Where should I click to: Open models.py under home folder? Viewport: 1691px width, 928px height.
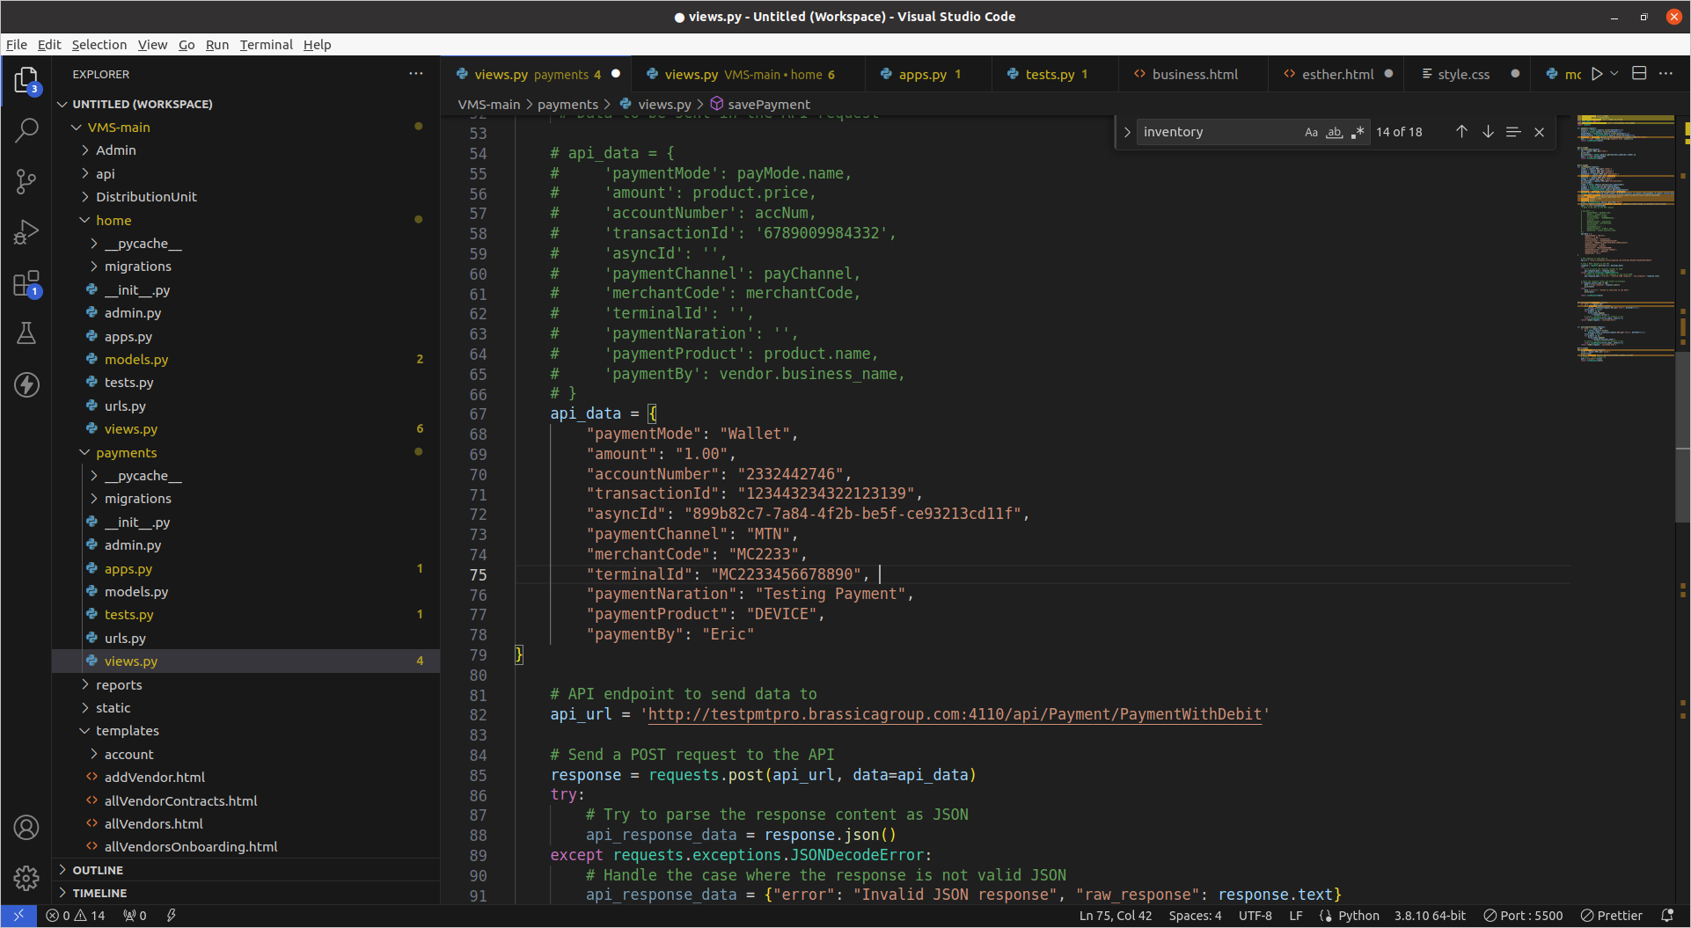click(x=246, y=360)
